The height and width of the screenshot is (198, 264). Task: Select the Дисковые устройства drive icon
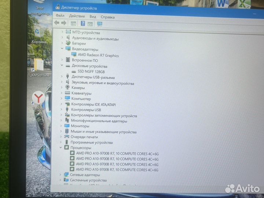pyautogui.click(x=68, y=66)
